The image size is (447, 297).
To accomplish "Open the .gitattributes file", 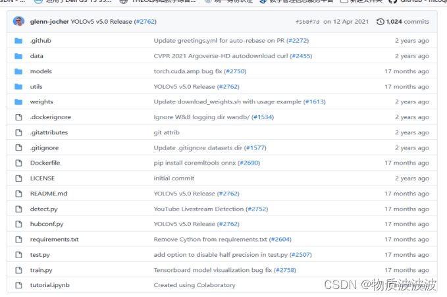I will pyautogui.click(x=49, y=132).
